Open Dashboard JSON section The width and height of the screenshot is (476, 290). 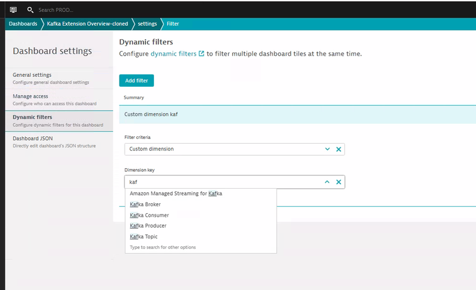pos(59,142)
